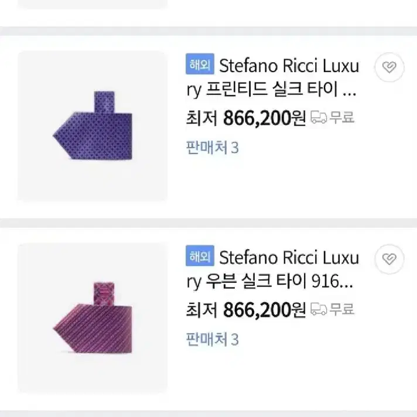This screenshot has height=417, width=417.
Task: Favorite the printed silk tie with heart icon
Action: 389,67
